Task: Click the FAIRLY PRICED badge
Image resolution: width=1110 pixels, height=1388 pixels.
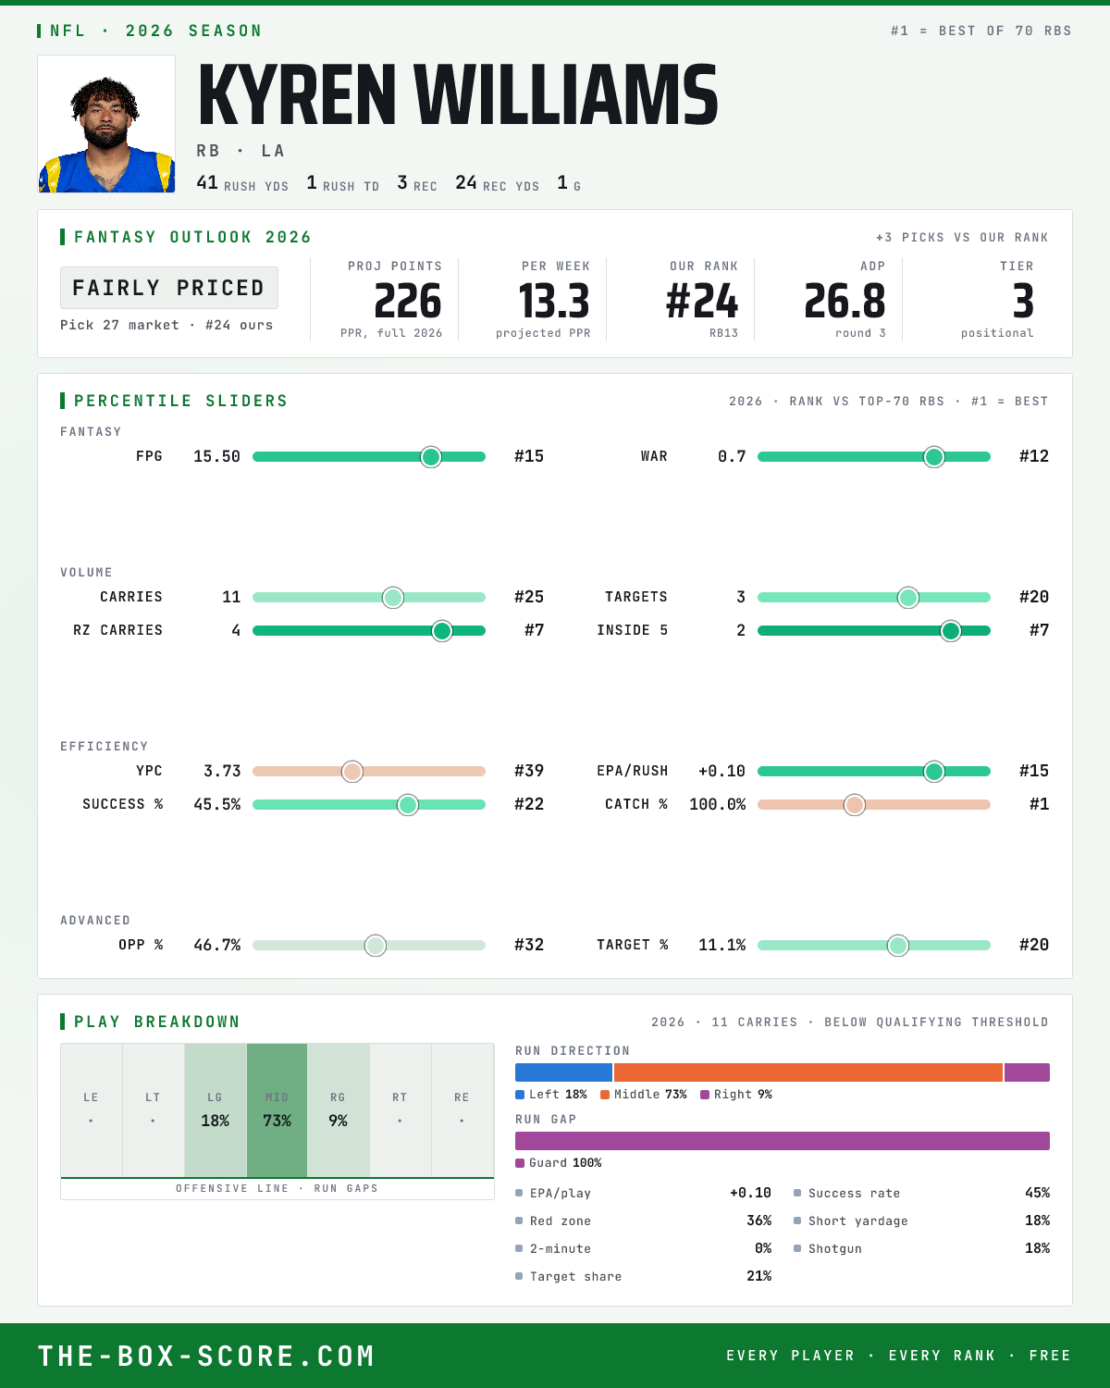Action: click(169, 288)
